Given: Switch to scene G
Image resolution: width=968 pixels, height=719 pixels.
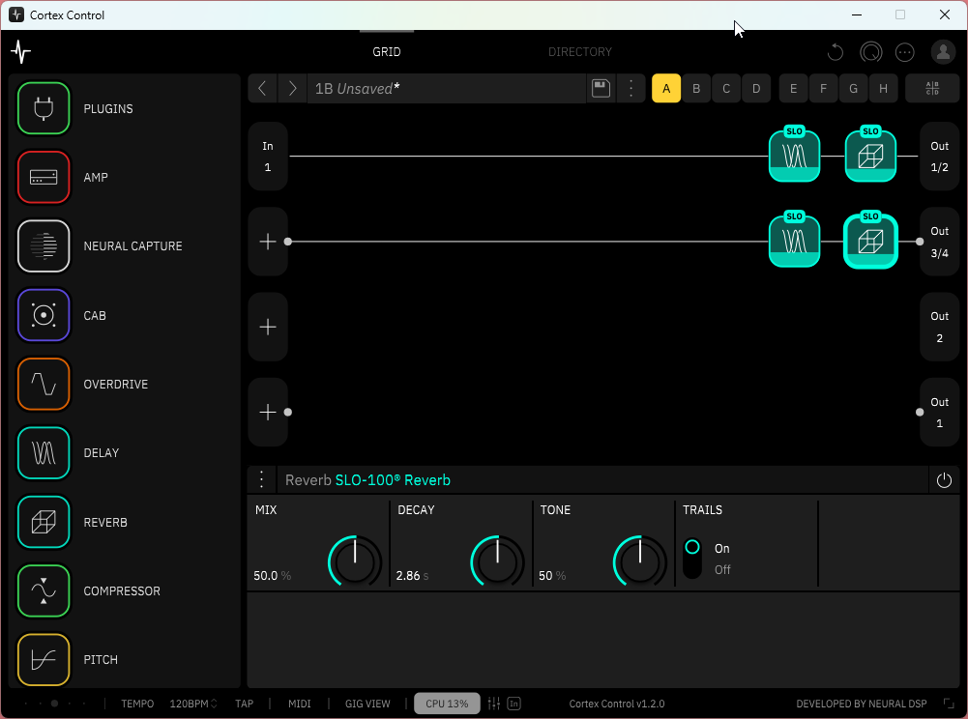Looking at the screenshot, I should [x=853, y=88].
